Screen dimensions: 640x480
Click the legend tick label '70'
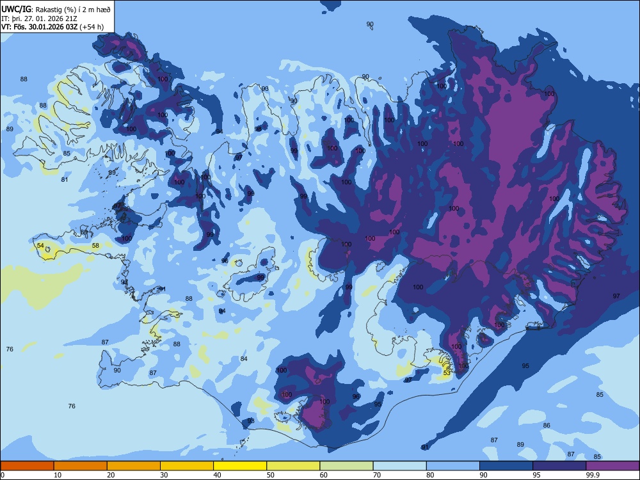pyautogui.click(x=377, y=475)
